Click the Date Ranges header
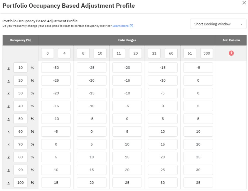Viewport: 248px width, 191px height. (127, 40)
